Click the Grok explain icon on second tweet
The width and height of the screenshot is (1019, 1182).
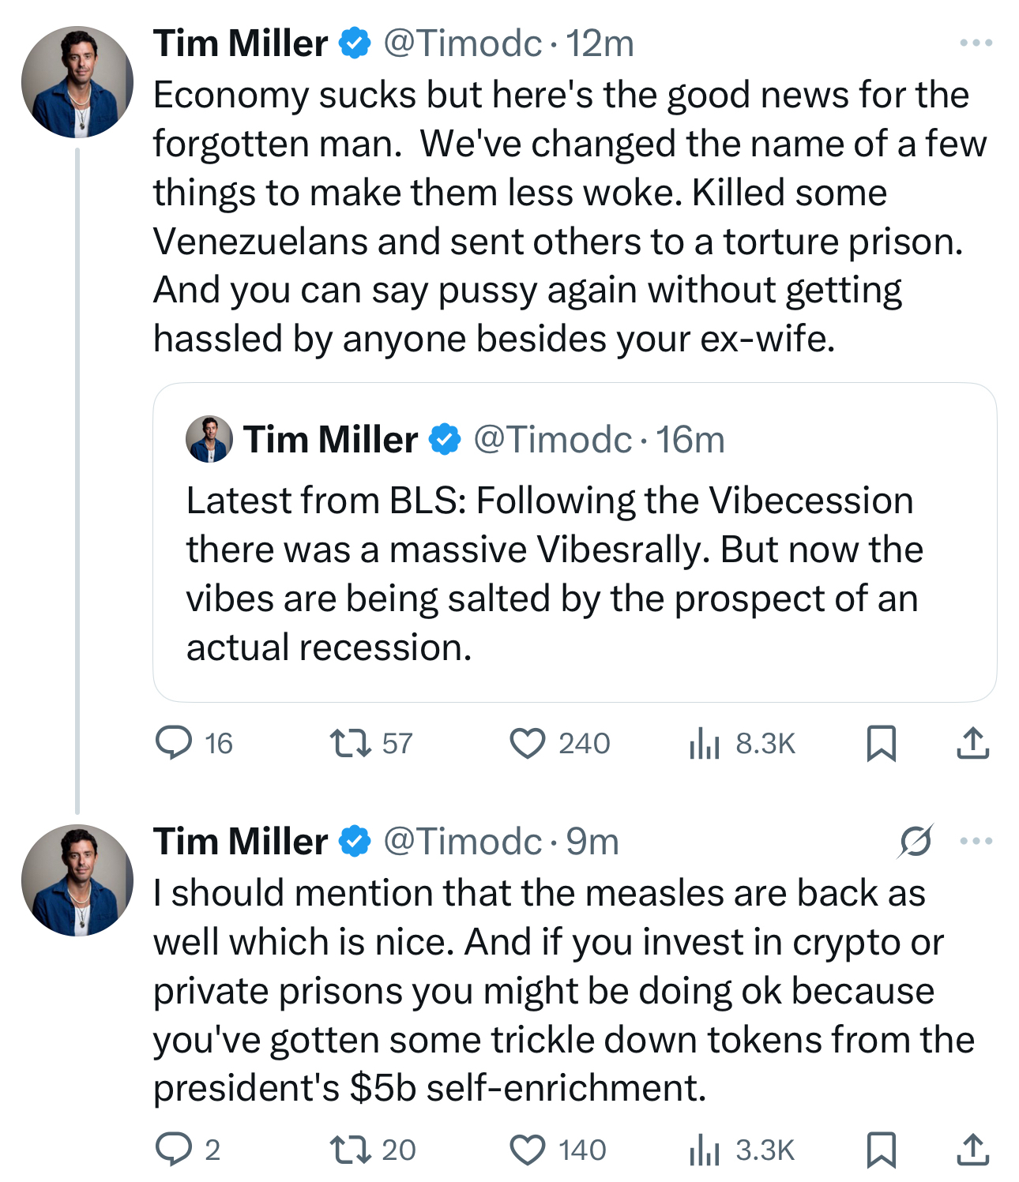[x=915, y=841]
